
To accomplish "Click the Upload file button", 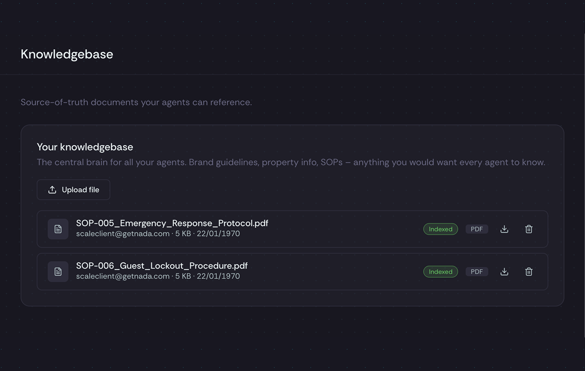I will point(73,190).
